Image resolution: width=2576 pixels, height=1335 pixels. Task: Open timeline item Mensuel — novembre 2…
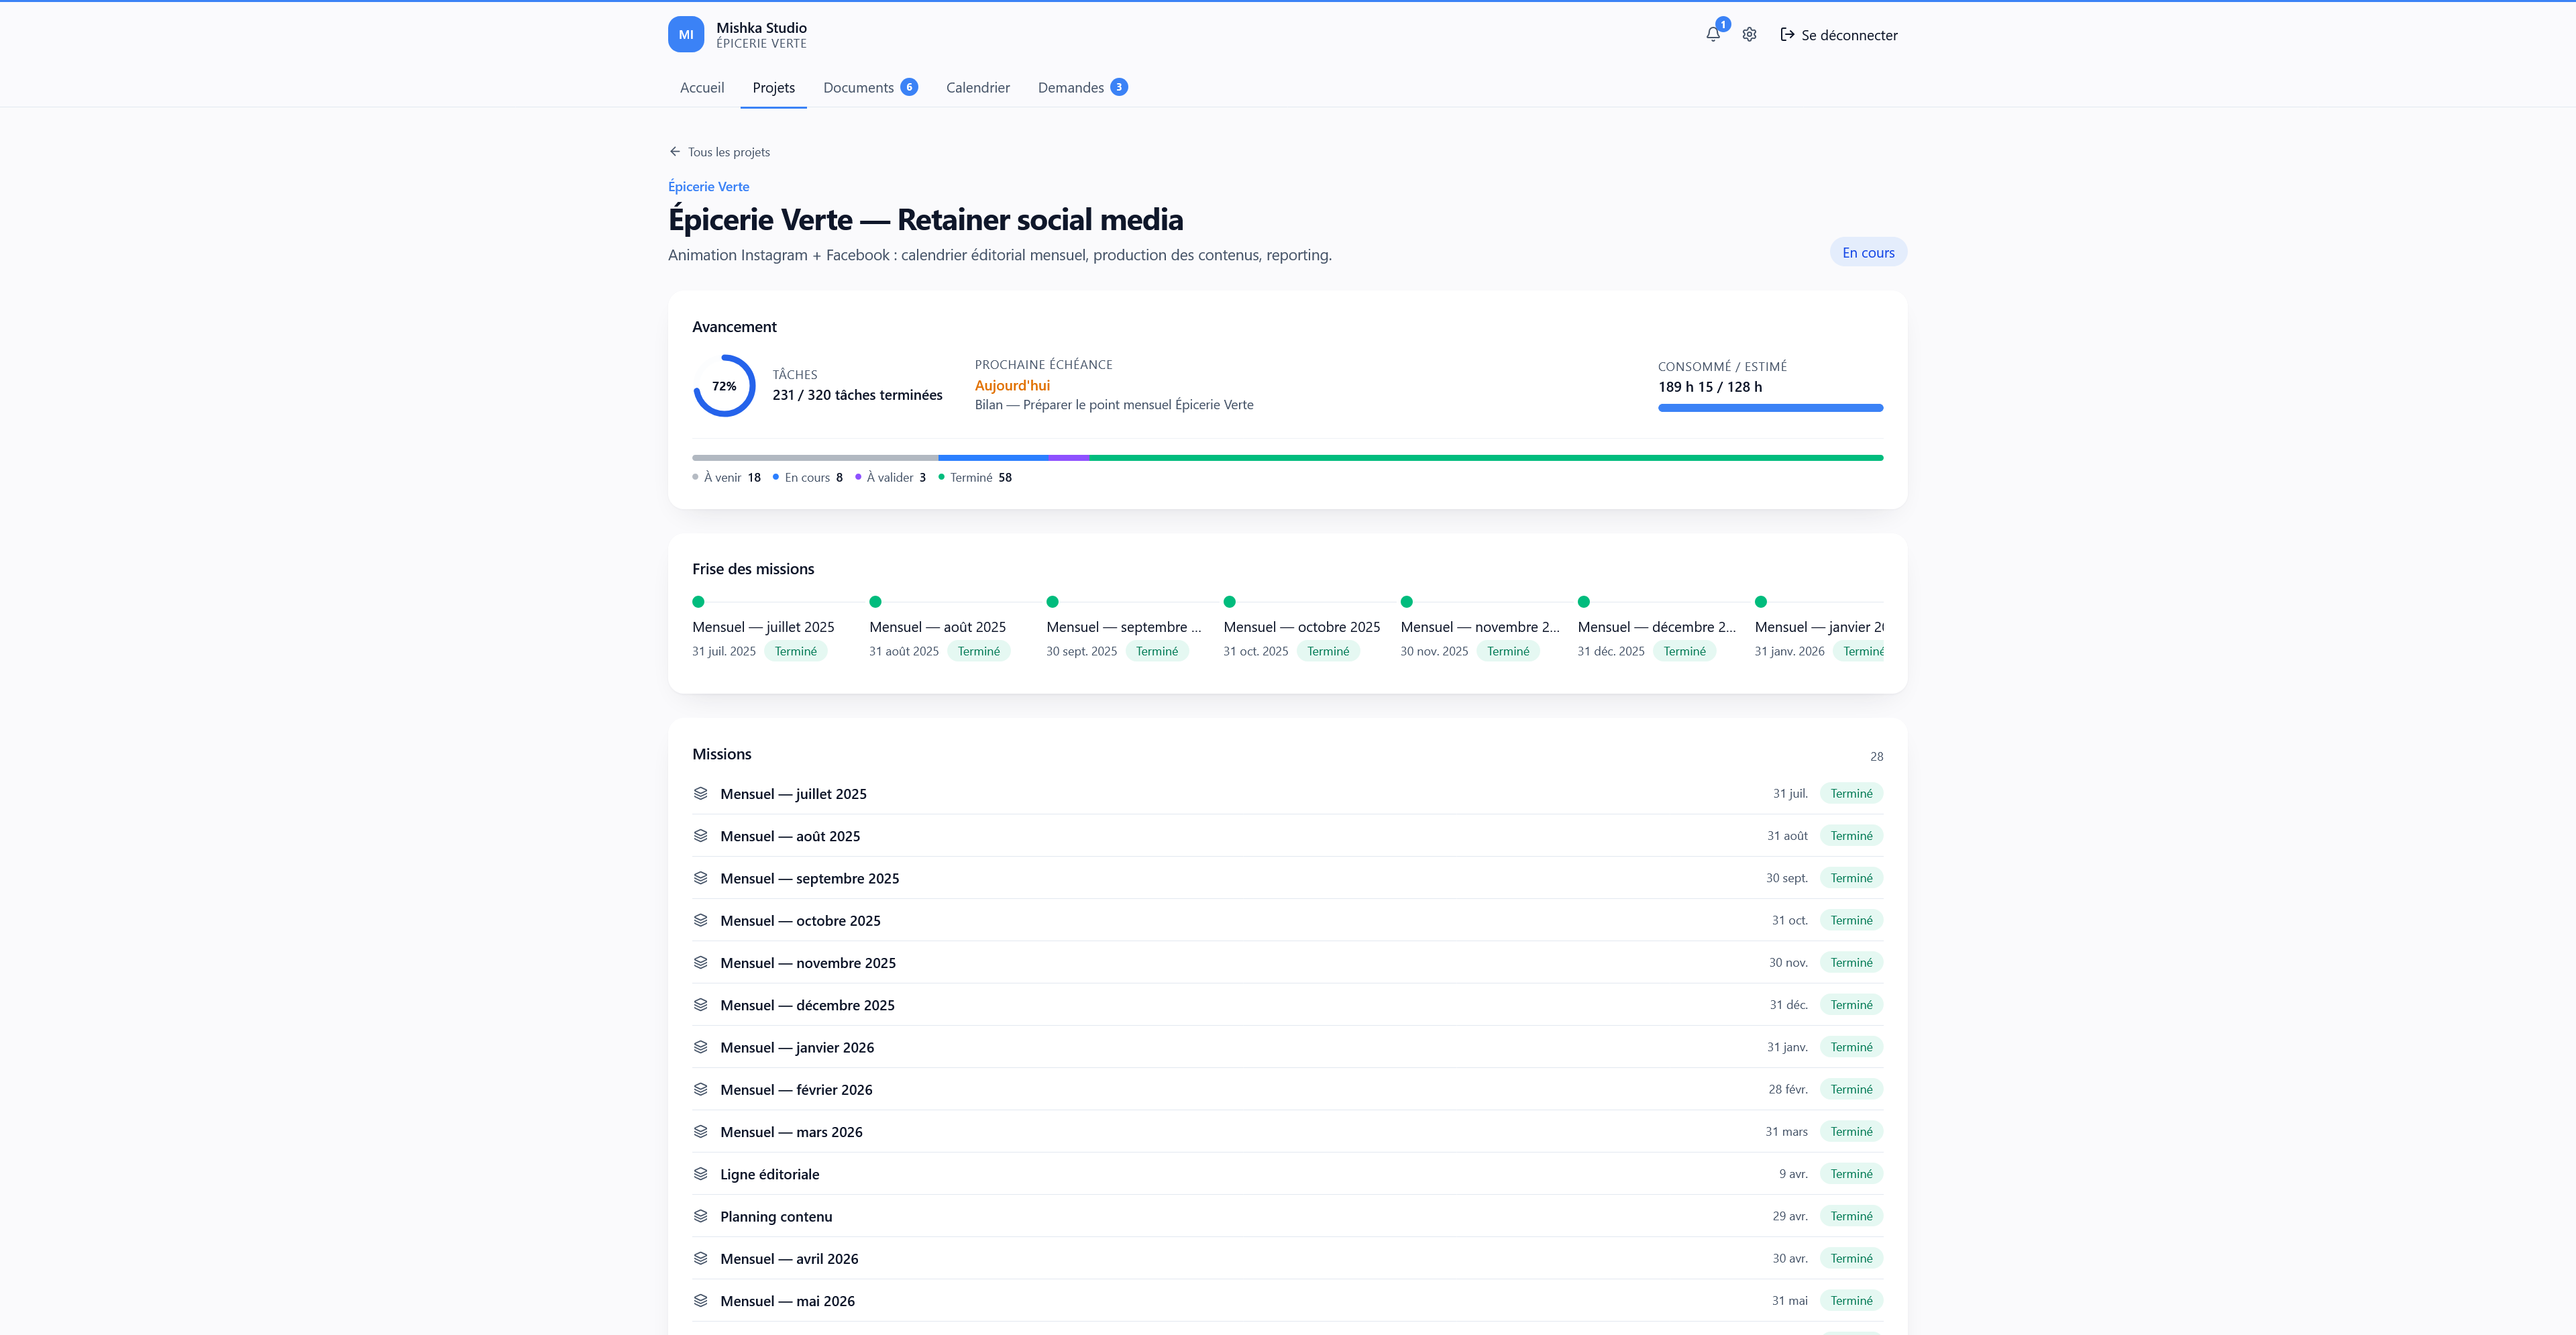pyautogui.click(x=1480, y=627)
